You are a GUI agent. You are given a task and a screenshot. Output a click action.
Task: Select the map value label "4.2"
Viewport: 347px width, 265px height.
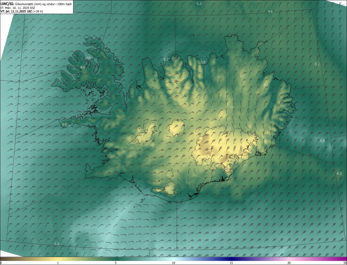pos(317,64)
